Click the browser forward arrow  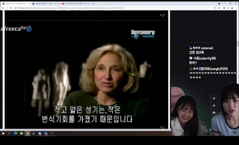pyautogui.click(x=7, y=8)
